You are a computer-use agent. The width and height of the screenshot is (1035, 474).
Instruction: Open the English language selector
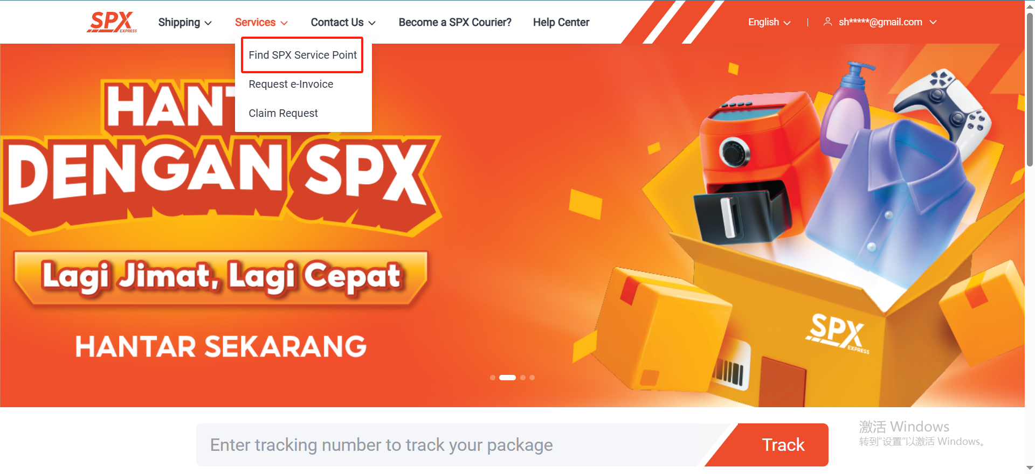(x=769, y=22)
